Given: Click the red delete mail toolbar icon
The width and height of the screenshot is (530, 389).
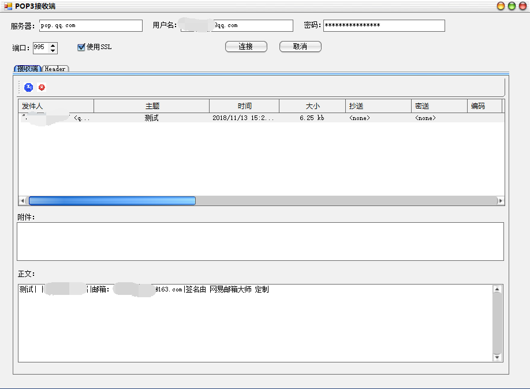Looking at the screenshot, I should (41, 87).
